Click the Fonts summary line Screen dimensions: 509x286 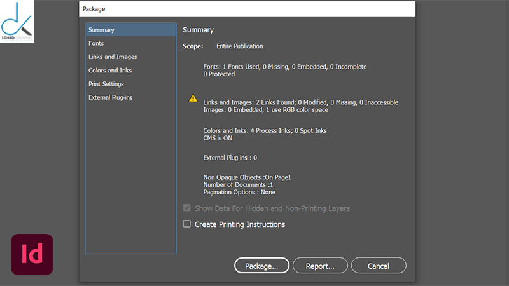pos(284,67)
